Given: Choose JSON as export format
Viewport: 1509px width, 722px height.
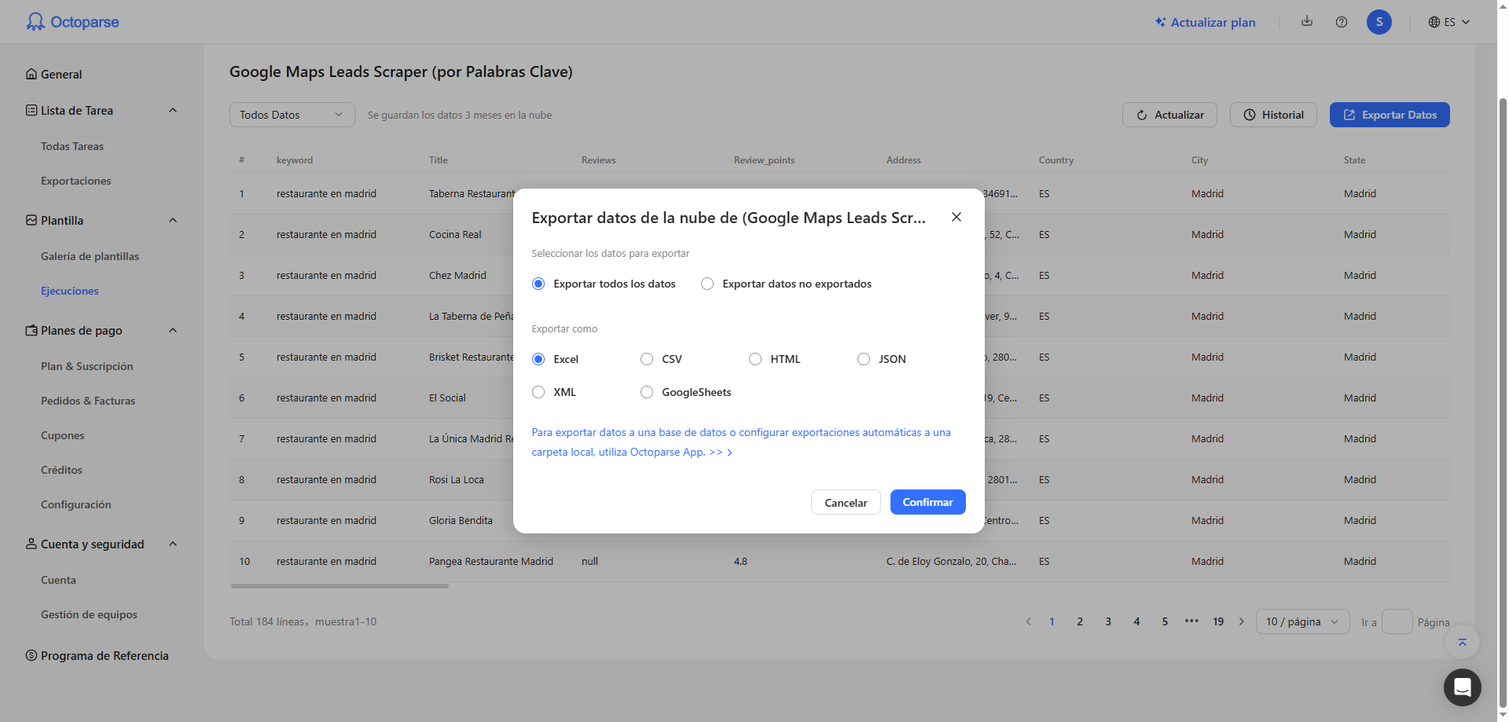Looking at the screenshot, I should (864, 359).
